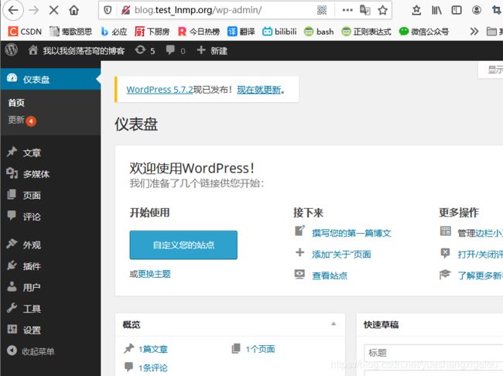Open the 显示 screen options tab
Viewport: 503px width, 376px height.
491,70
